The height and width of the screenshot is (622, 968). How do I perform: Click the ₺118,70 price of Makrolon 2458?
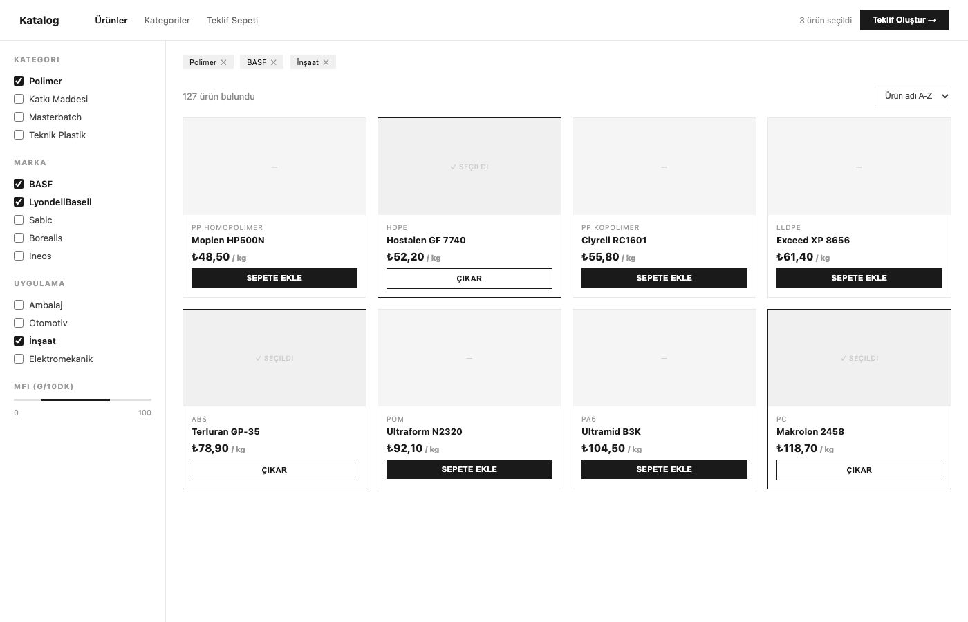[797, 449]
